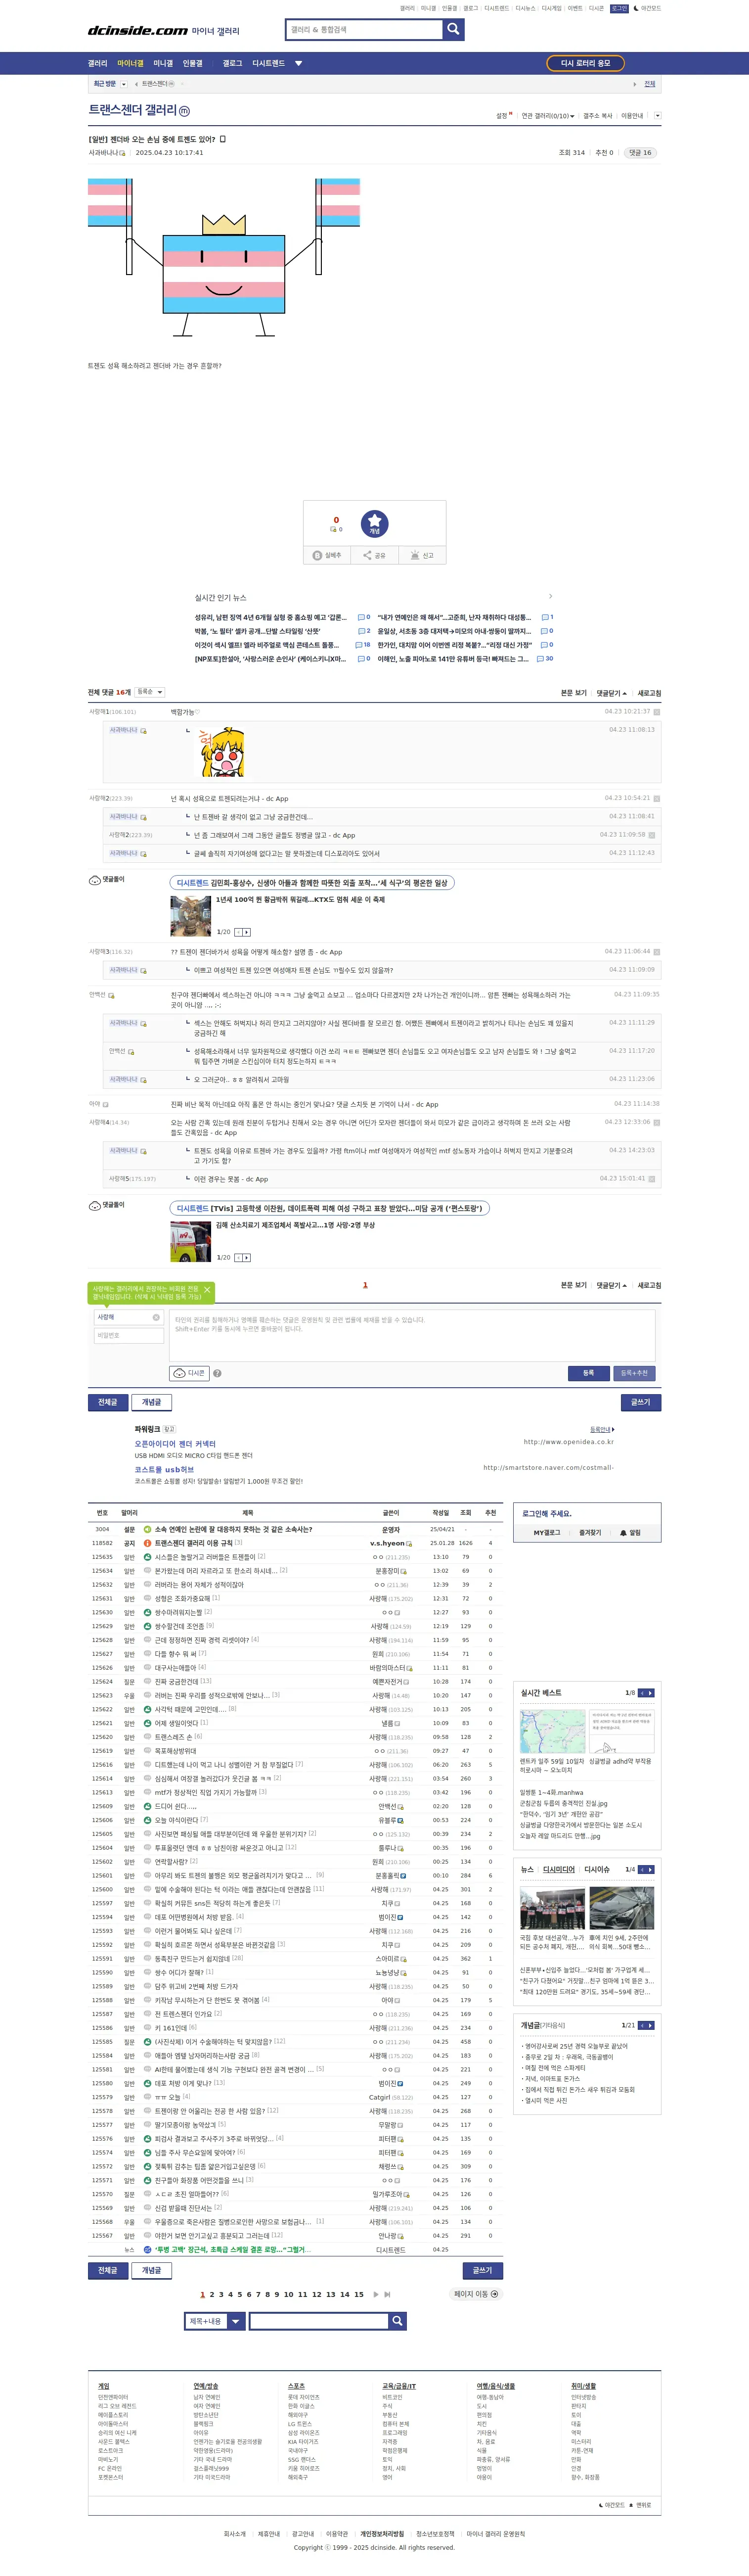Open the main nav dropdown arrow after 디시트렌드
The image size is (749, 2576).
[x=298, y=63]
